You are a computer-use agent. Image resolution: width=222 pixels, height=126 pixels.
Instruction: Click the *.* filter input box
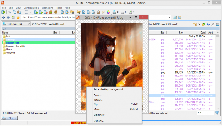click(x=205, y=113)
